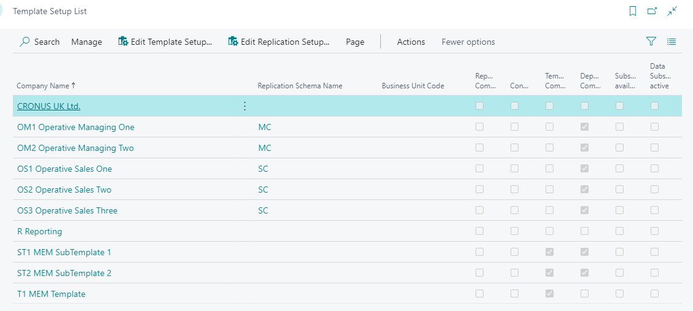Toggle Tem. Com. checkbox for T1 MEM Template

point(549,293)
